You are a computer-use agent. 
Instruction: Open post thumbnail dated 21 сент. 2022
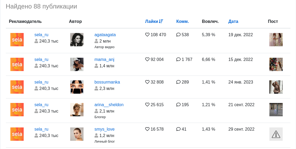pyautogui.click(x=276, y=110)
